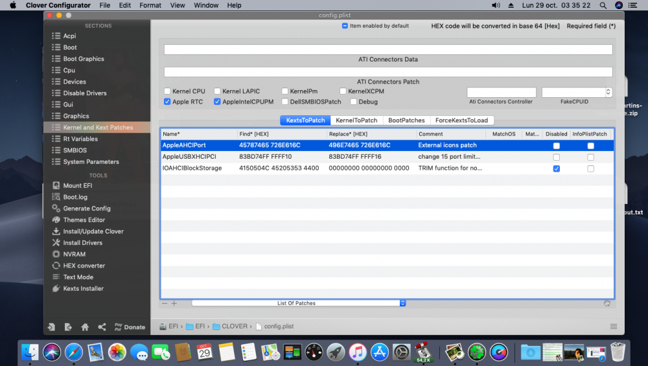
Task: Click the home icon in sidebar footer
Action: tap(85, 327)
